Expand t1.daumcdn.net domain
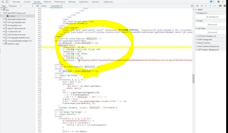The width and height of the screenshot is (228, 133). coord(3,32)
